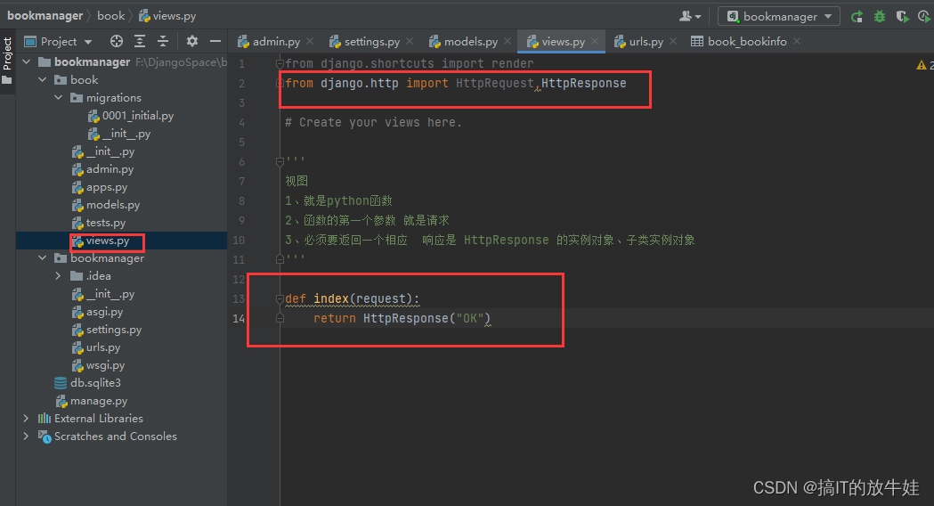Fold the docstring at line 6

(x=280, y=161)
